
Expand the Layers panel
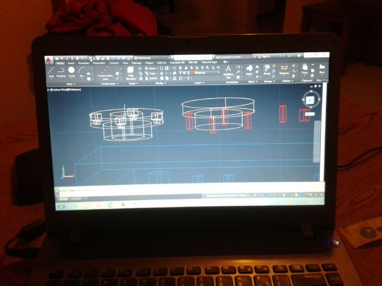(x=199, y=83)
